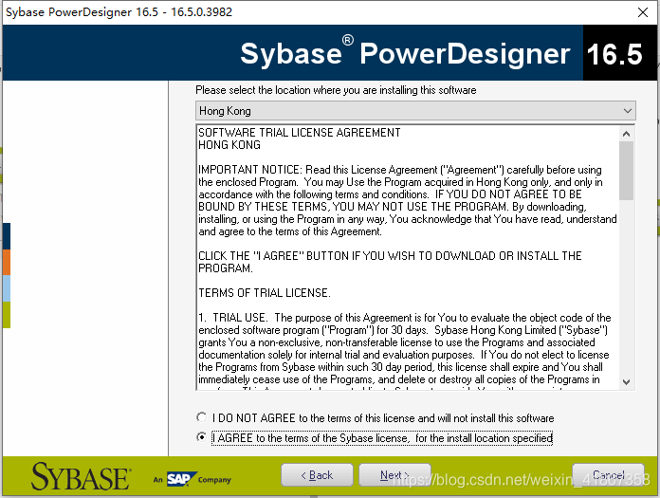Click the Sybase logo in the footer

coord(81,476)
